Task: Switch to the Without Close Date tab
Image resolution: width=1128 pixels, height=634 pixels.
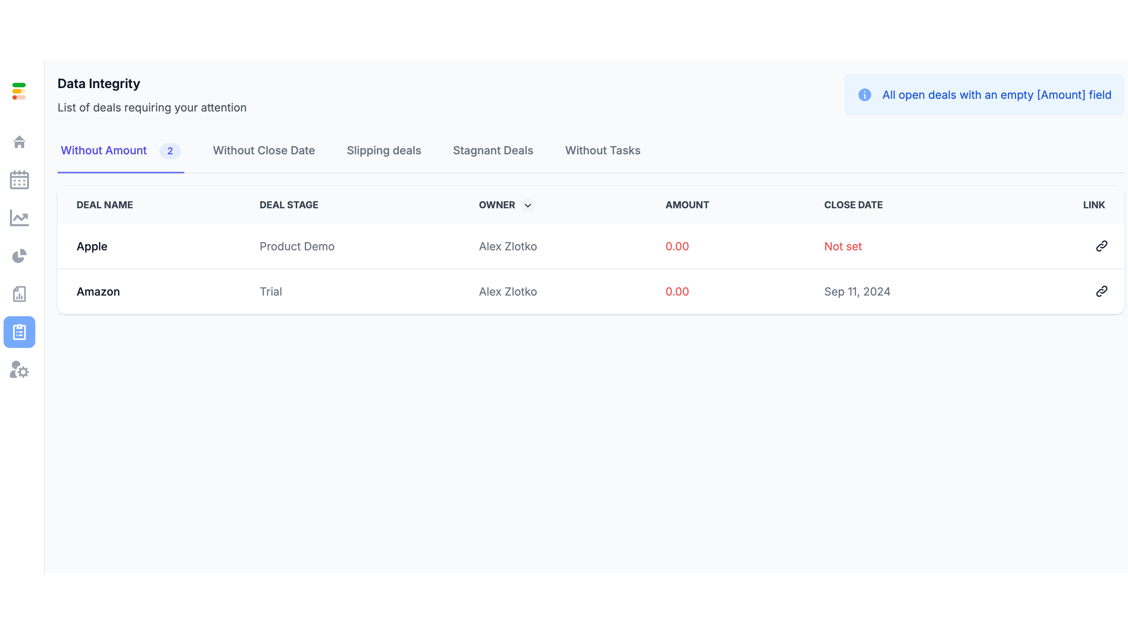Action: 264,151
